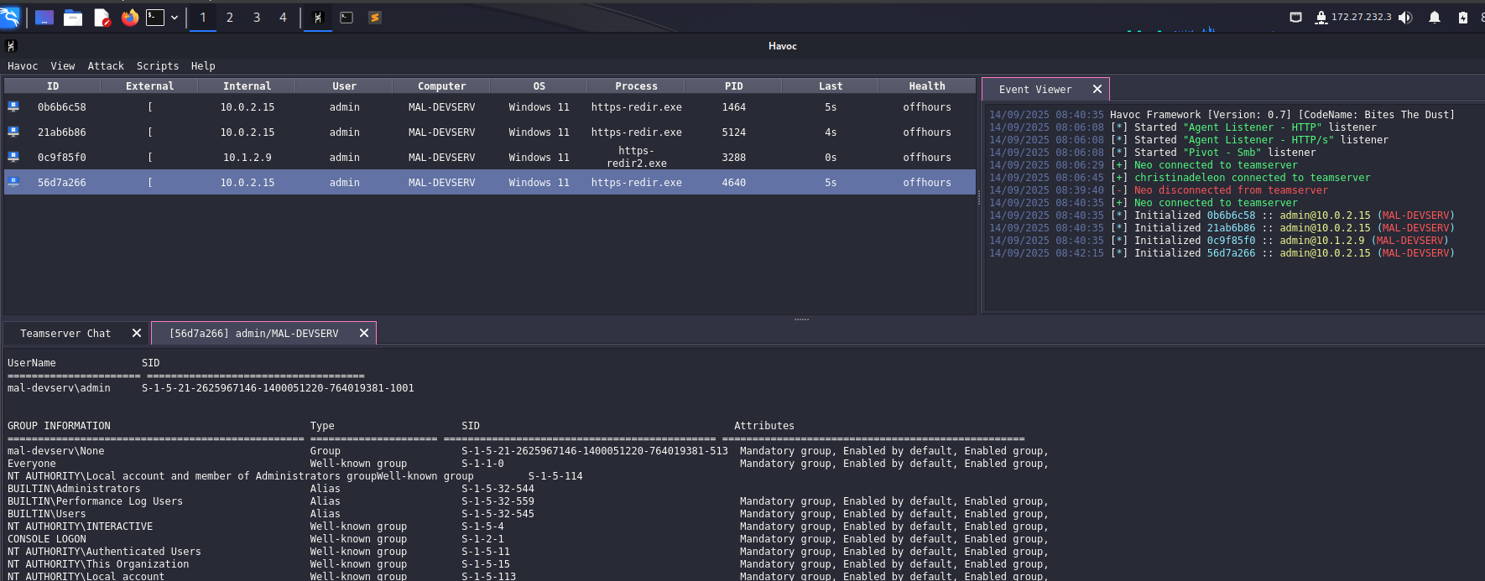Switch to workspace 2
Image resolution: width=1485 pixels, height=581 pixels.
point(230,18)
